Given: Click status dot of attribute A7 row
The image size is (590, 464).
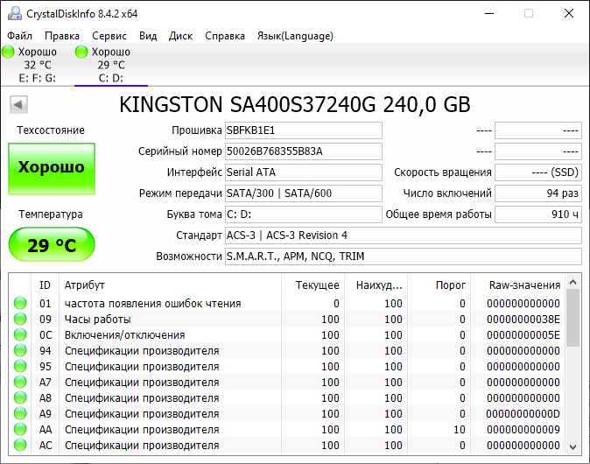Looking at the screenshot, I should tap(20, 383).
